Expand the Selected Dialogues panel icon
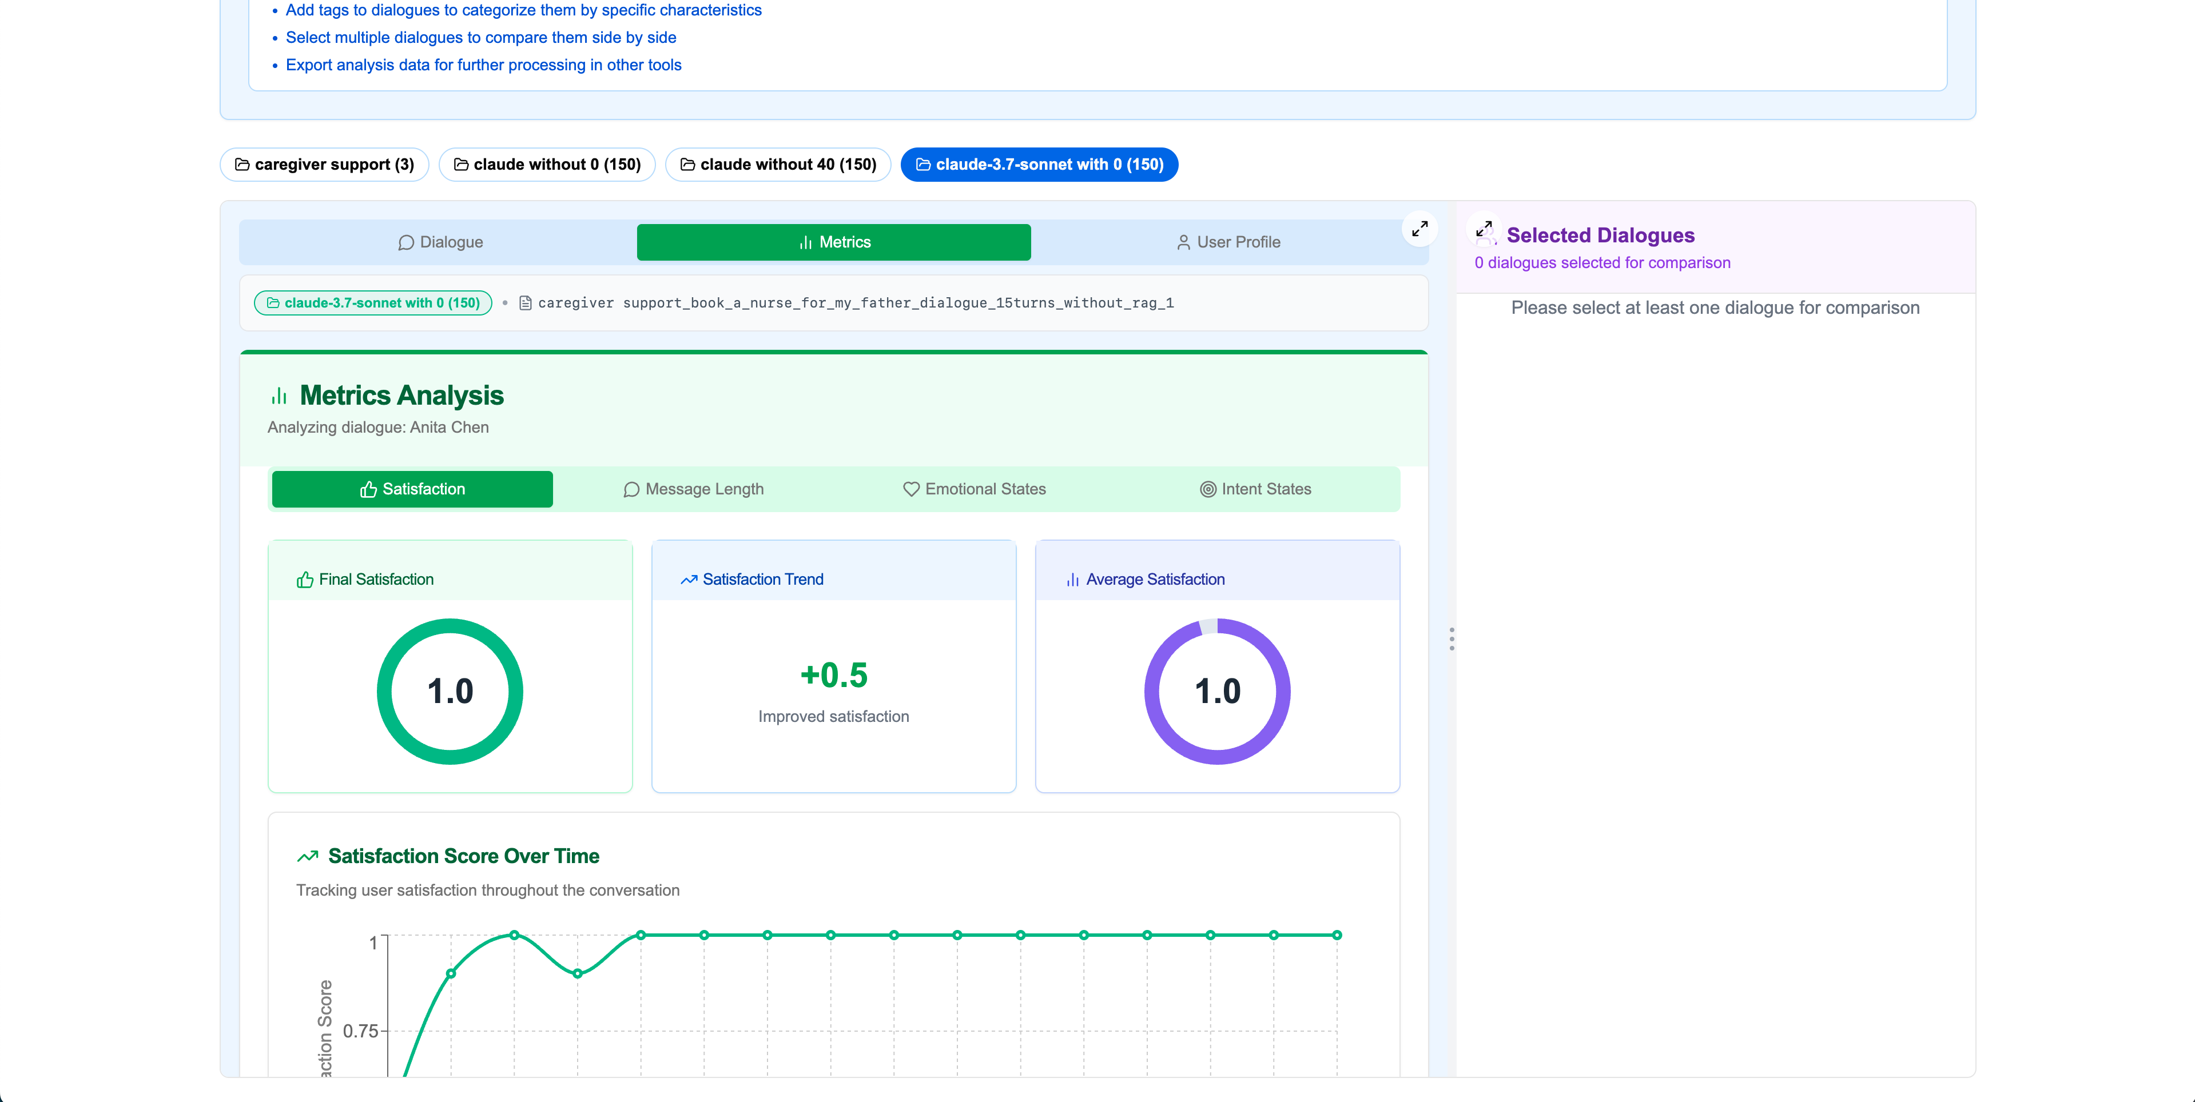 [x=1484, y=229]
